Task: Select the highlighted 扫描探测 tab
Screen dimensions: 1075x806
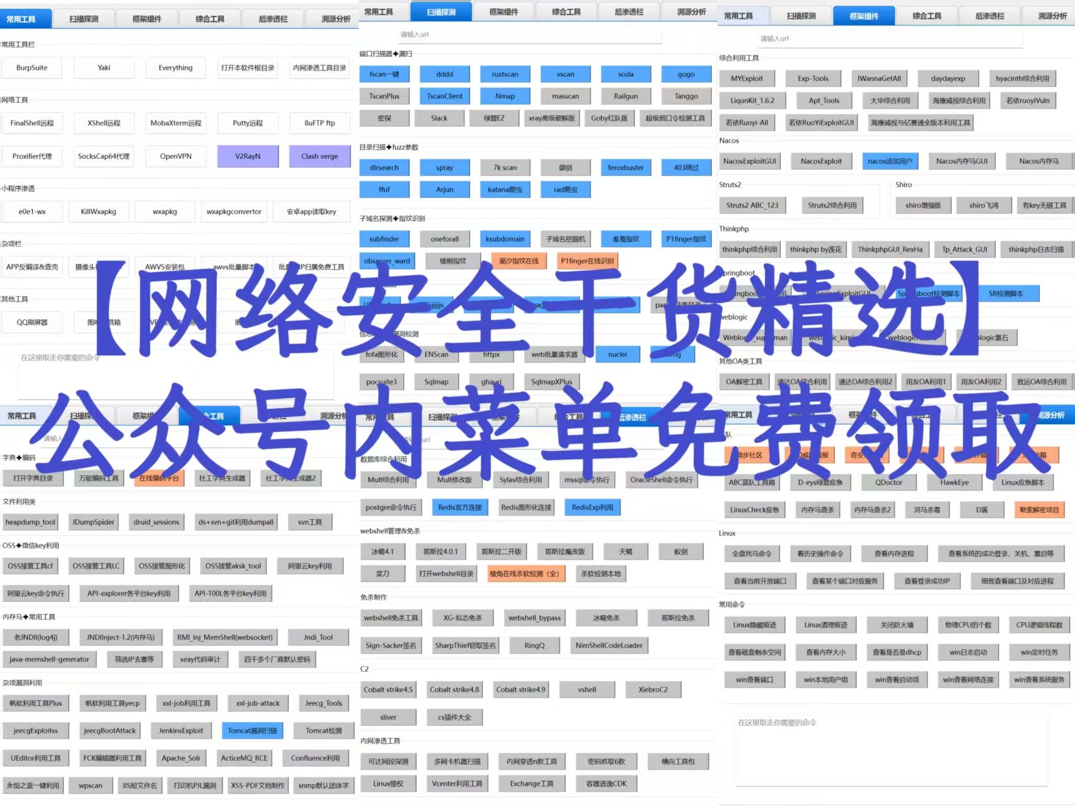Action: pos(440,11)
